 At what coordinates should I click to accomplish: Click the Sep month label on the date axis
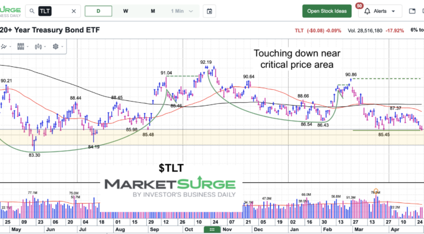pyautogui.click(x=154, y=230)
